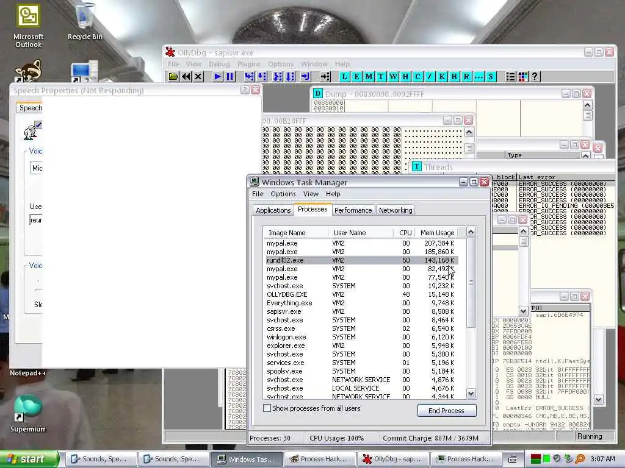The width and height of the screenshot is (625, 468).
Task: Select the sapisvr.exe process row
Action: point(362,311)
